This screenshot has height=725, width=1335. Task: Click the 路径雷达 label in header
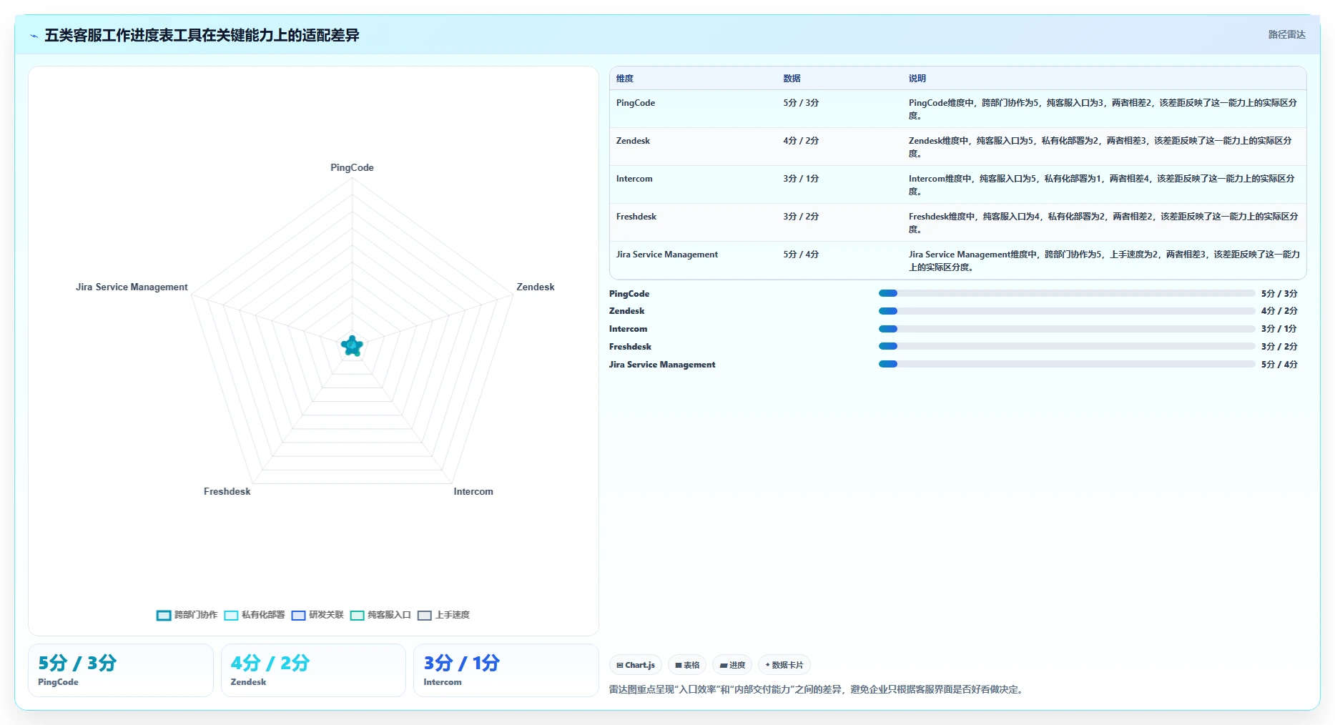tap(1286, 34)
